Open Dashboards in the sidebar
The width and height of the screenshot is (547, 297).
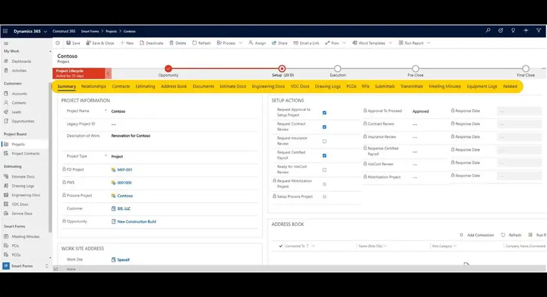pyautogui.click(x=21, y=61)
